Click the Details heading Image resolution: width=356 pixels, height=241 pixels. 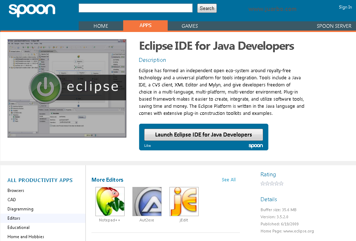click(x=268, y=199)
